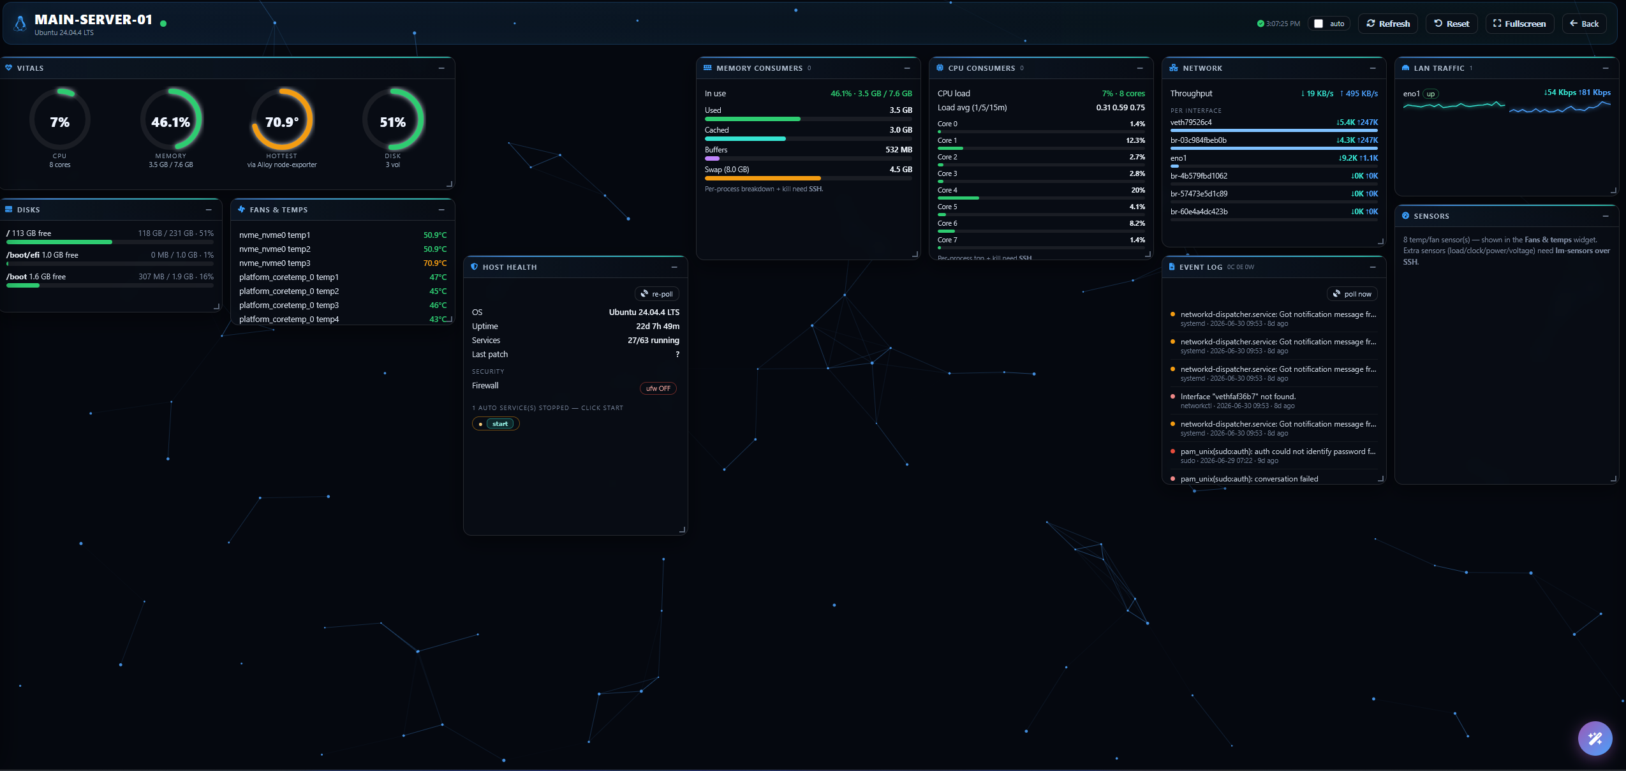1626x771 pixels.
Task: Click the resize handle of Sensors panel
Action: 1614,479
